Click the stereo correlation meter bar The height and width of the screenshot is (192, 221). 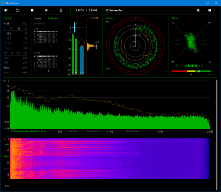191,71
